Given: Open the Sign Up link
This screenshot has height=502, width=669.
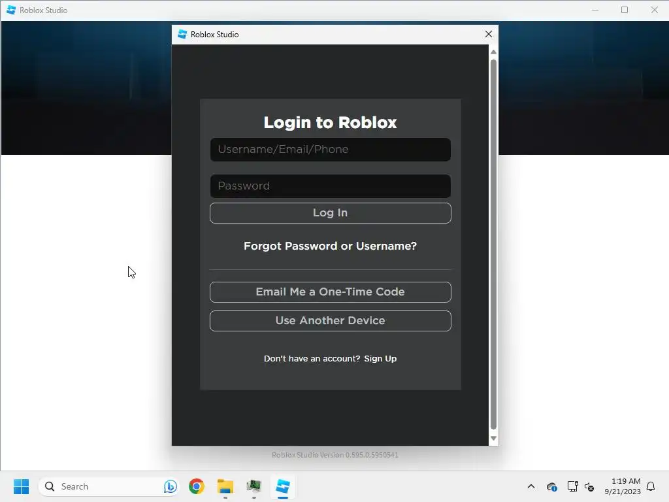Looking at the screenshot, I should (x=380, y=359).
